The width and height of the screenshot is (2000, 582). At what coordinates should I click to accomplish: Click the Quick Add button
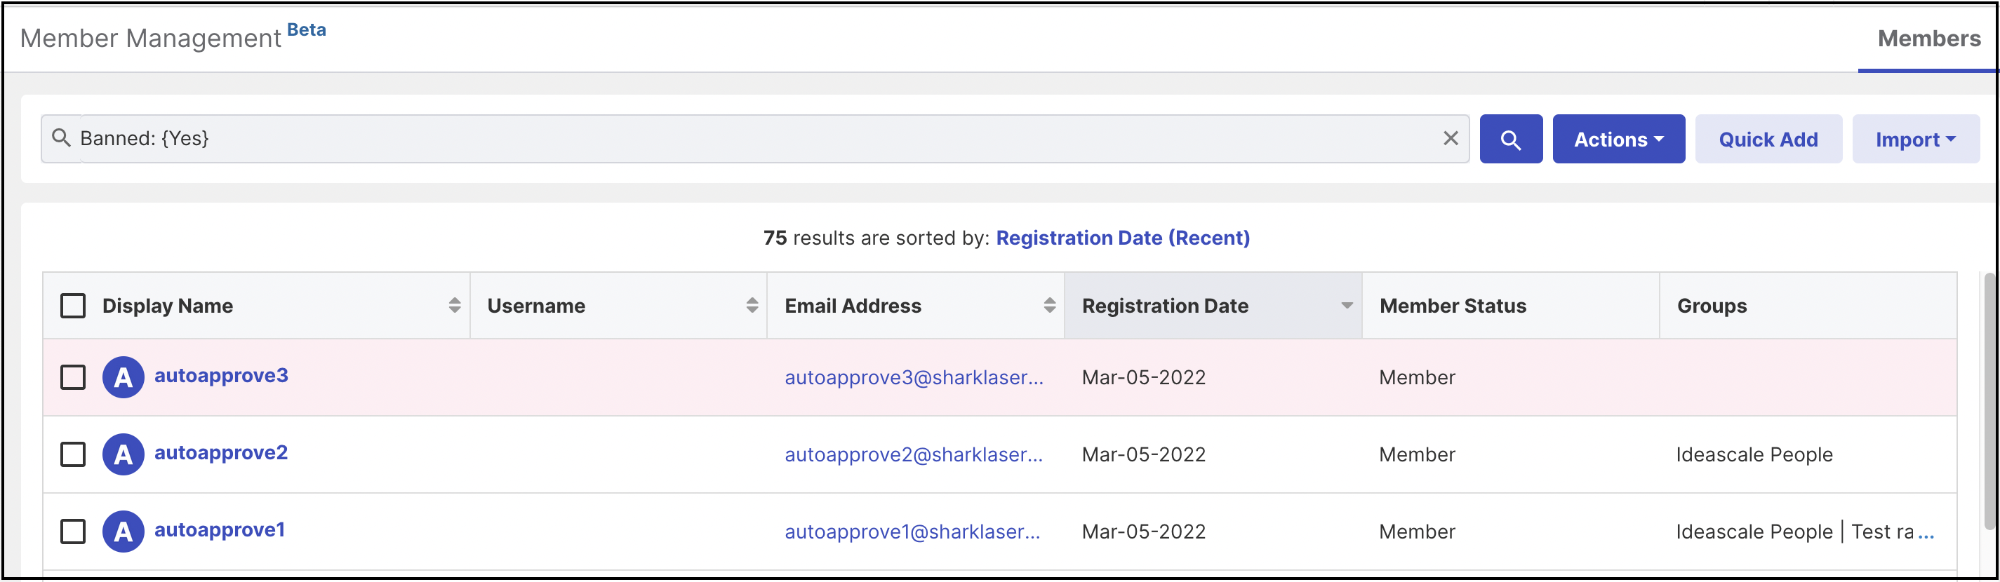click(x=1768, y=139)
